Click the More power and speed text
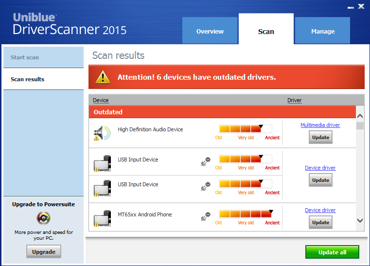Viewport: 370px width, 266px height. [44, 235]
